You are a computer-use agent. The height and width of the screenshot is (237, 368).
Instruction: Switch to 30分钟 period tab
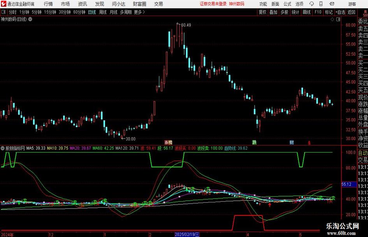(65, 12)
